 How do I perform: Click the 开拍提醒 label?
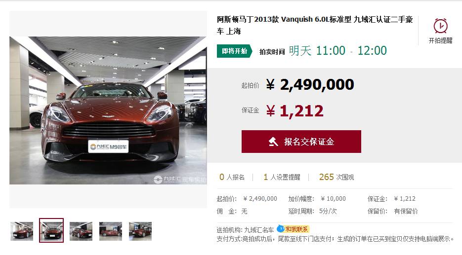(x=440, y=40)
